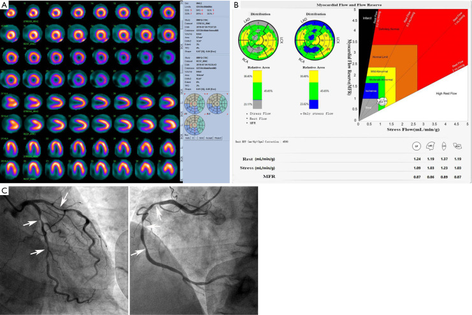Click the High Rest Flow label

click(x=447, y=94)
